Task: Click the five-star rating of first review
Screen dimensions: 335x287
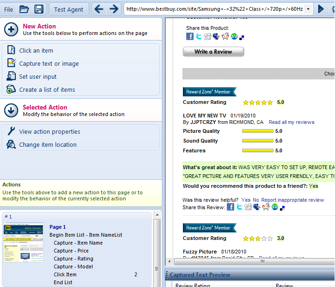Action: point(258,102)
